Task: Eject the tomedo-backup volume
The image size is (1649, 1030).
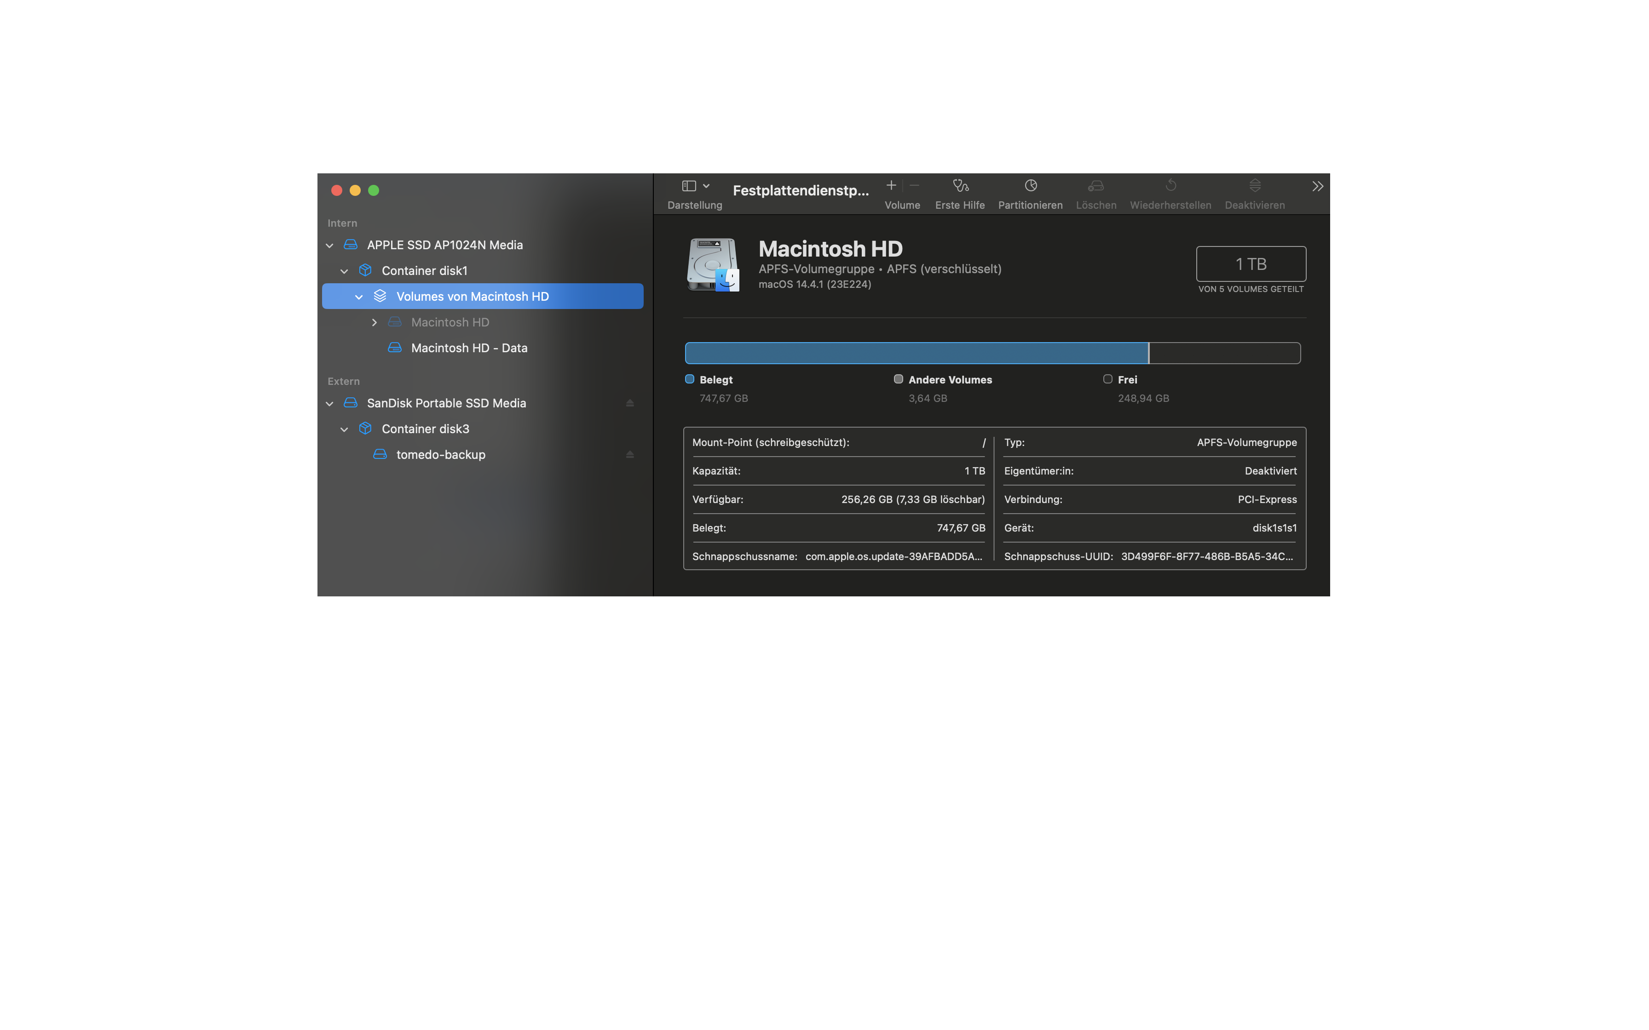Action: [x=629, y=454]
